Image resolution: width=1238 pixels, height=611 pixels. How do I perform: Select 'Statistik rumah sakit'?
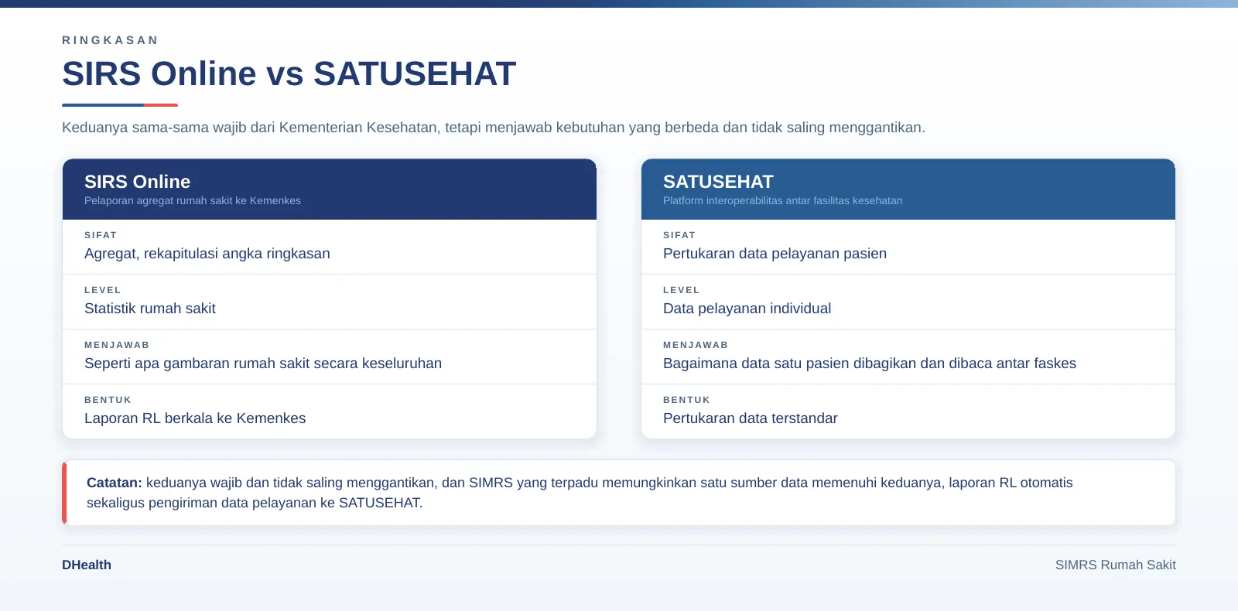(x=150, y=309)
